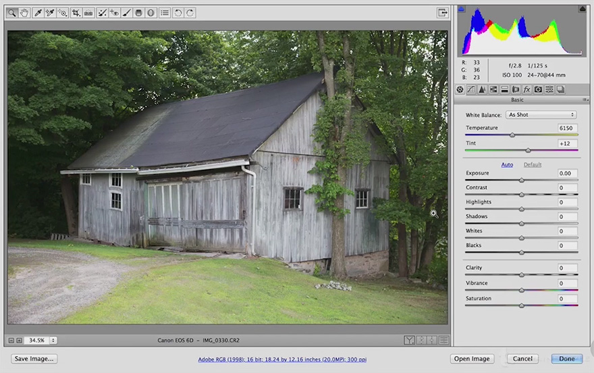This screenshot has width=594, height=373.
Task: Click the zoom out minus button
Action: pyautogui.click(x=11, y=341)
